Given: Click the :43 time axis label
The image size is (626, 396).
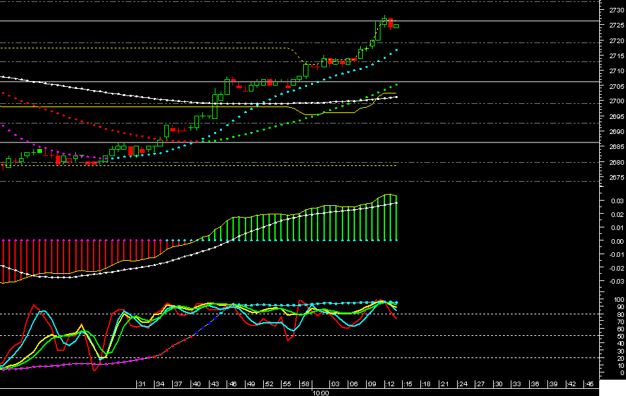Looking at the screenshot, I should tap(214, 384).
